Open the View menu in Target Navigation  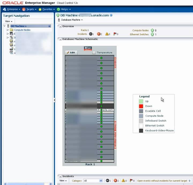point(9,21)
